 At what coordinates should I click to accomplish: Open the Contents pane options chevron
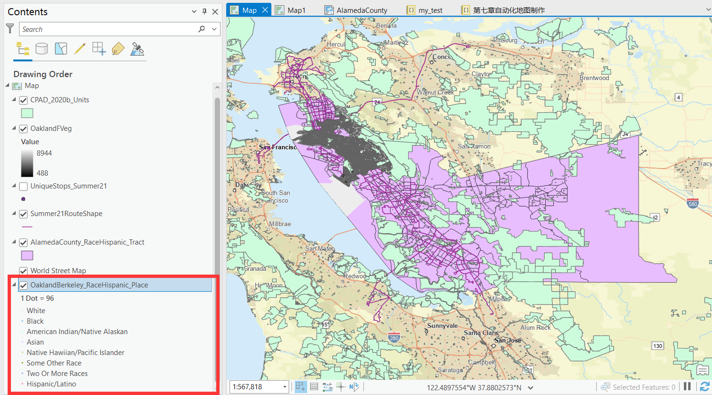(194, 11)
